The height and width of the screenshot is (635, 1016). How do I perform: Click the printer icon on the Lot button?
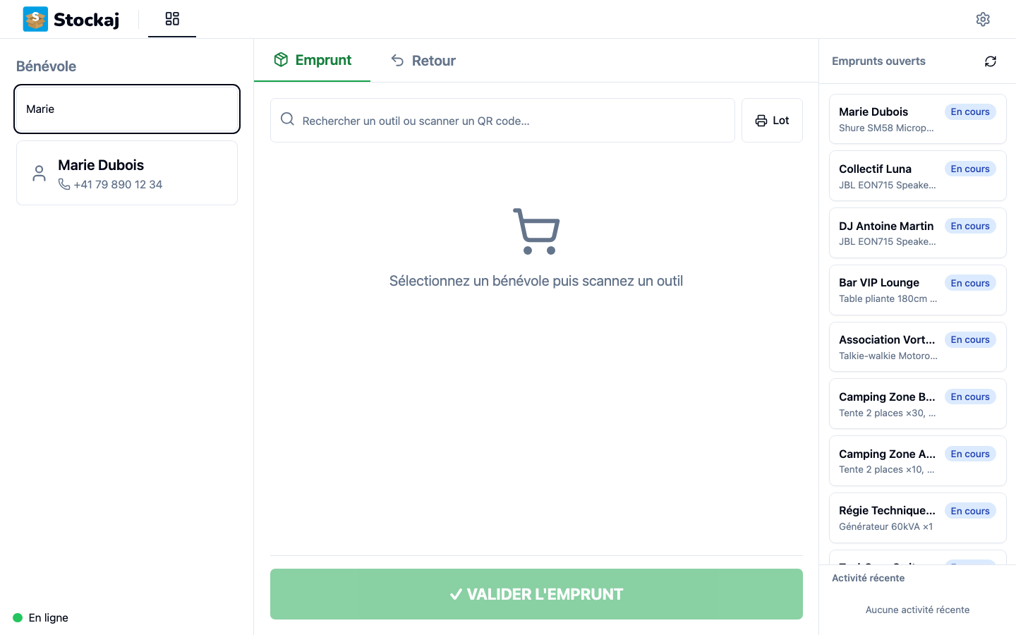[762, 120]
